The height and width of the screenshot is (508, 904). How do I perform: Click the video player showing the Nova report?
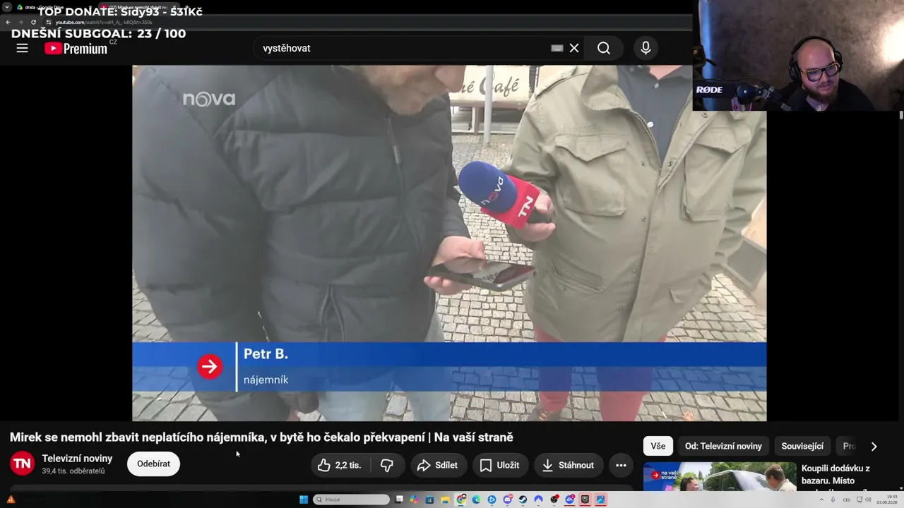[x=449, y=243]
